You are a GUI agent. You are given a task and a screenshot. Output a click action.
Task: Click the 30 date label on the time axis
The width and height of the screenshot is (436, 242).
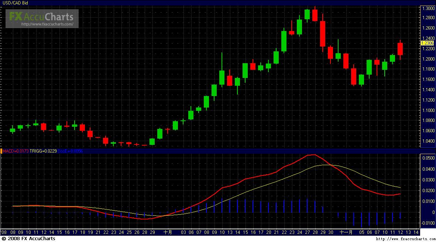(x=331, y=232)
